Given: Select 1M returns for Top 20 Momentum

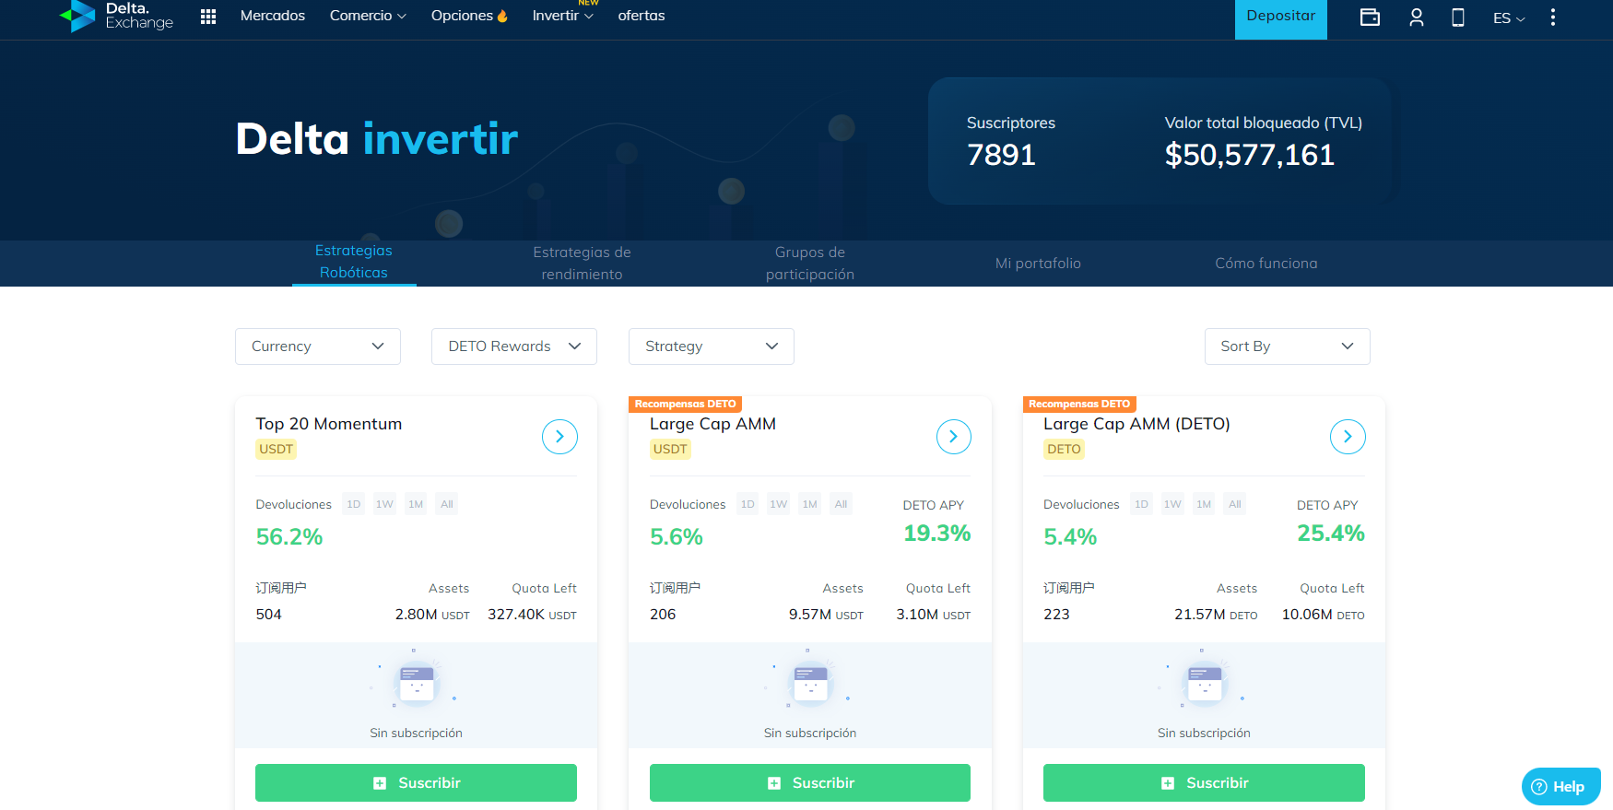Looking at the screenshot, I should (416, 504).
